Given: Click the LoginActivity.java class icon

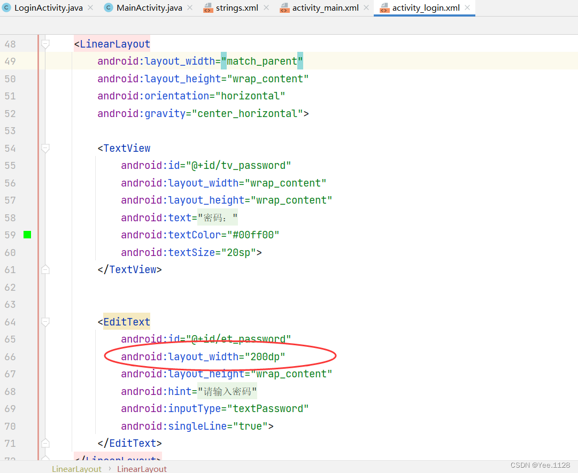Looking at the screenshot, I should 6,7.
